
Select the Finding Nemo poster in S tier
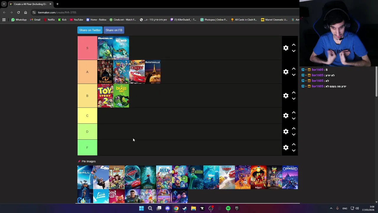(x=121, y=48)
